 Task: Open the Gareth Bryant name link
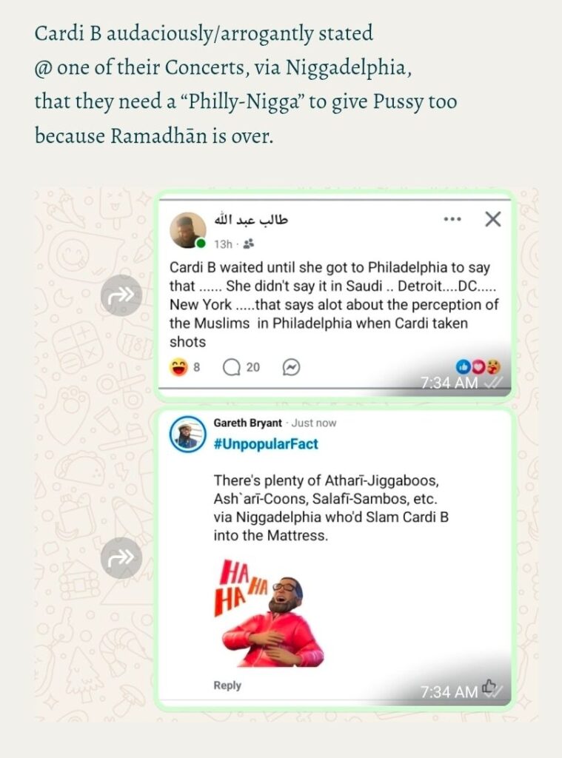247,423
